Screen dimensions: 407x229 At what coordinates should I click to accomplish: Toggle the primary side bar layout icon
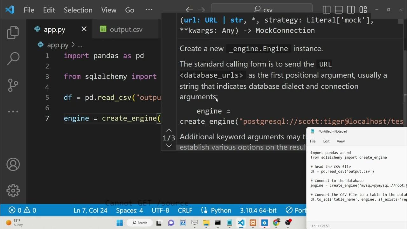tap(327, 10)
